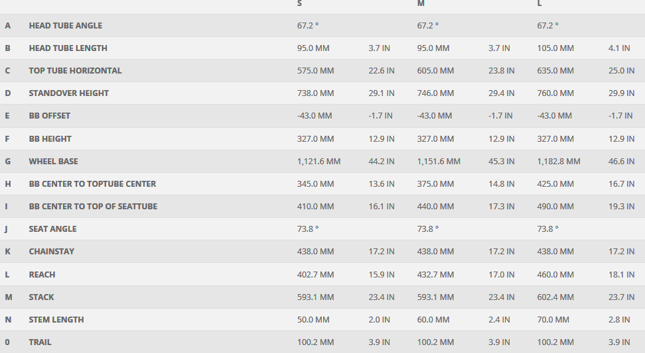The width and height of the screenshot is (645, 353).
Task: Select the CHAINSTAY row label
Action: (51, 252)
